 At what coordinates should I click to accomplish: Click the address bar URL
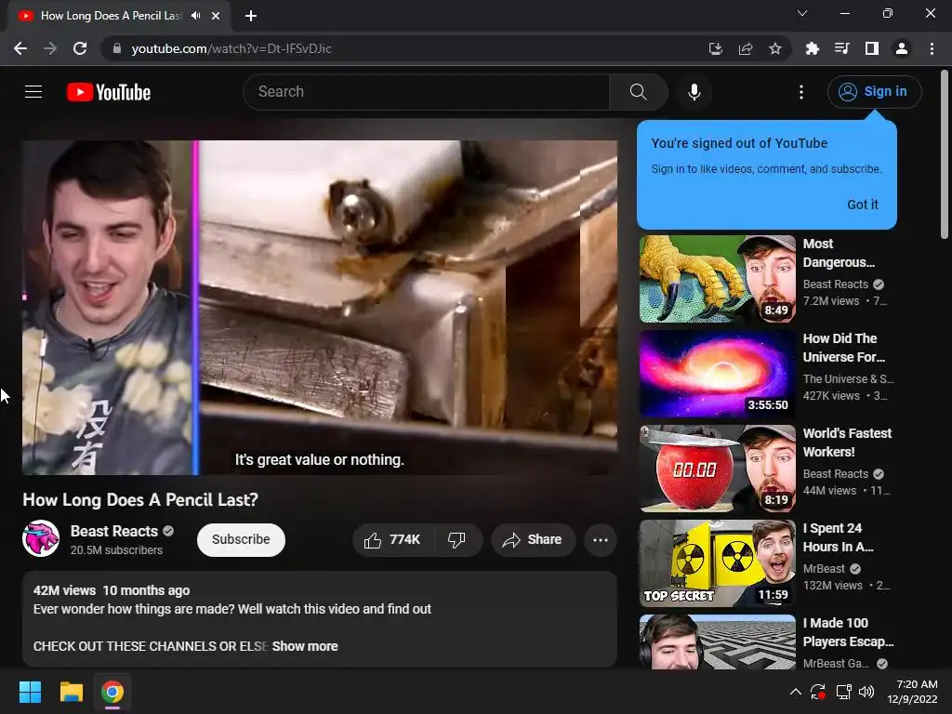tap(231, 48)
